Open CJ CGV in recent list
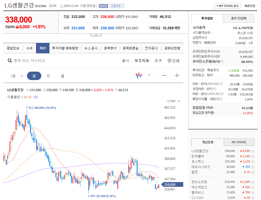Screen dimensions: 261x200 coord(198,198)
